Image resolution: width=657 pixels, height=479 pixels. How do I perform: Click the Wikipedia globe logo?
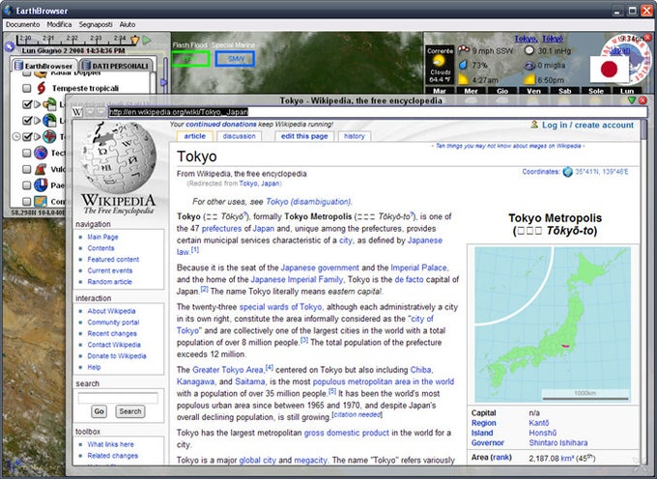point(119,157)
